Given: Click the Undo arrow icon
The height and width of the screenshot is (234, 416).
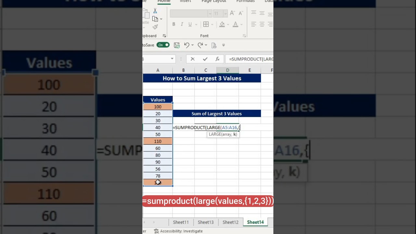Looking at the screenshot, I should point(187,45).
